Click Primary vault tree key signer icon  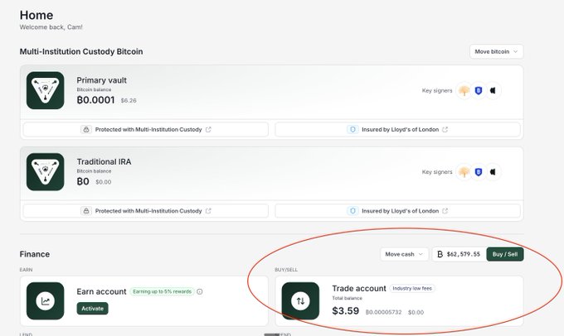pos(464,90)
